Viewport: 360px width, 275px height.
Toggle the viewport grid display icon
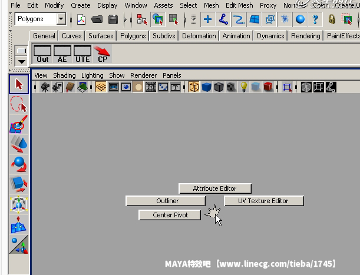pyautogui.click(x=101, y=87)
